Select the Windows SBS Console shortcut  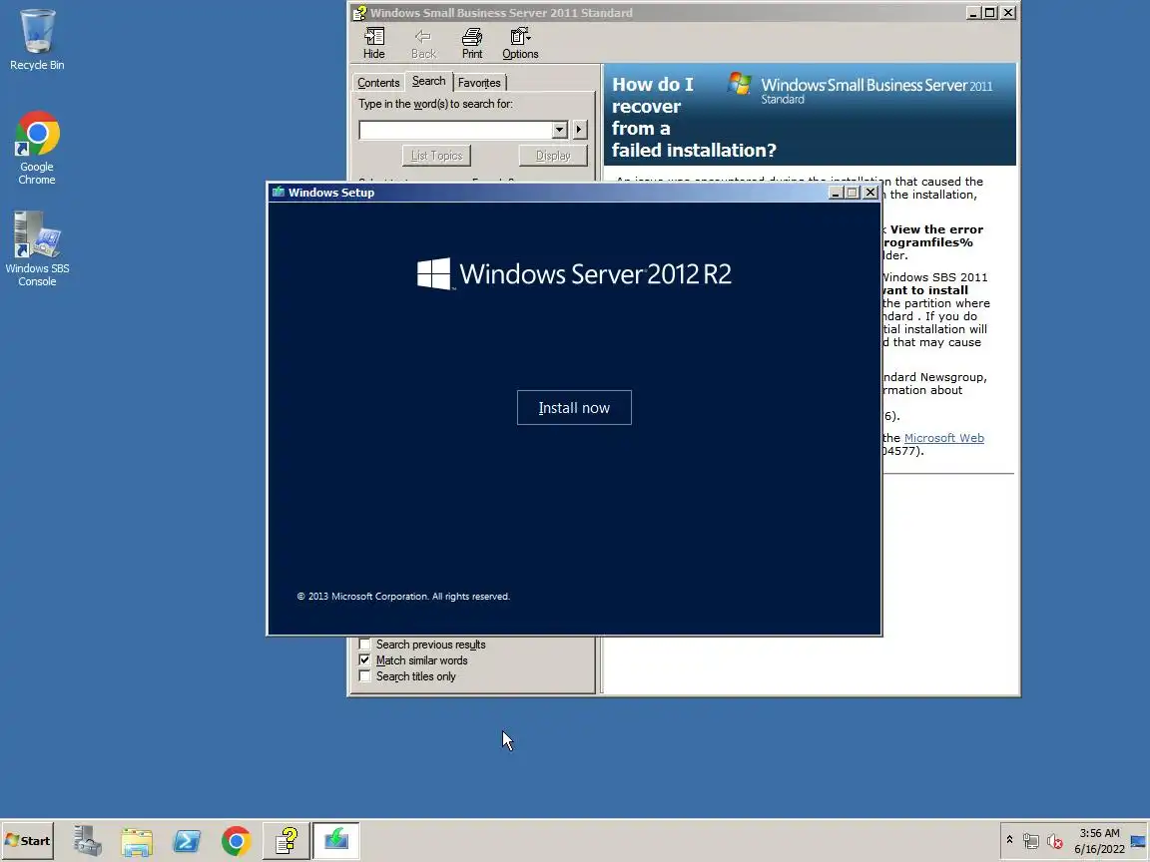click(x=37, y=249)
